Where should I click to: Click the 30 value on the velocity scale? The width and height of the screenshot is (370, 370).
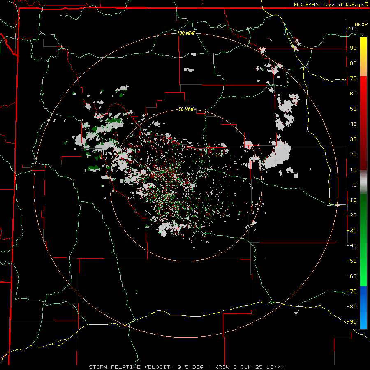point(353,139)
